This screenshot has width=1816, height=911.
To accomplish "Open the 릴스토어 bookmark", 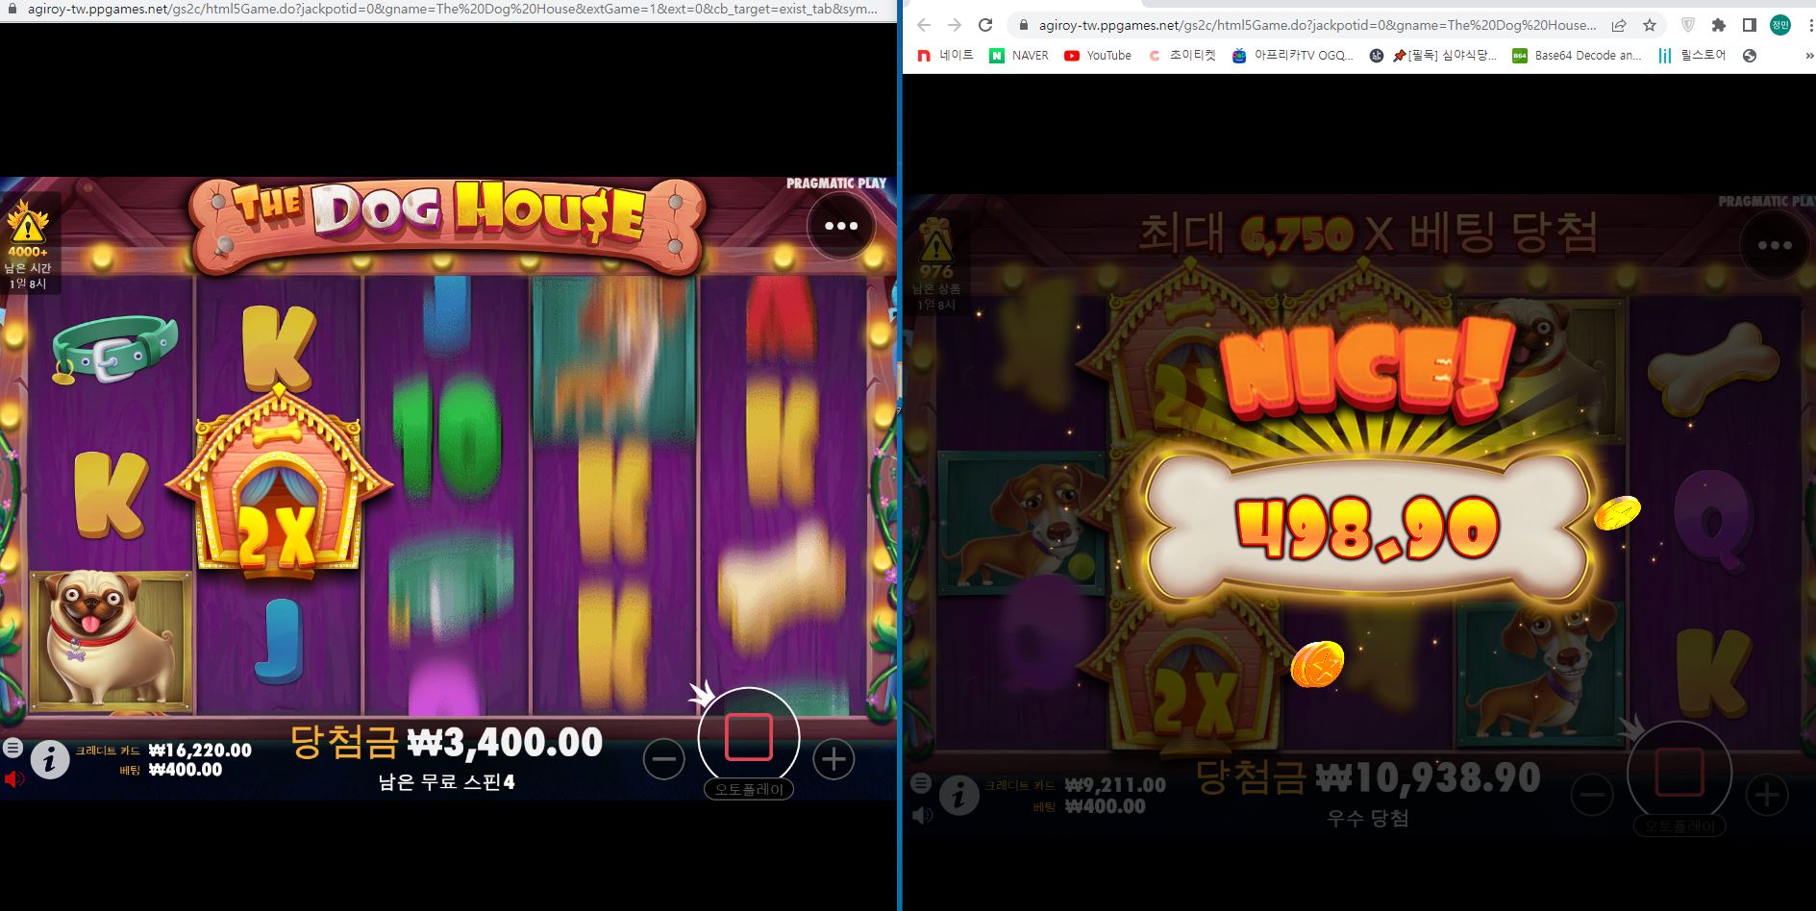I will click(1692, 56).
